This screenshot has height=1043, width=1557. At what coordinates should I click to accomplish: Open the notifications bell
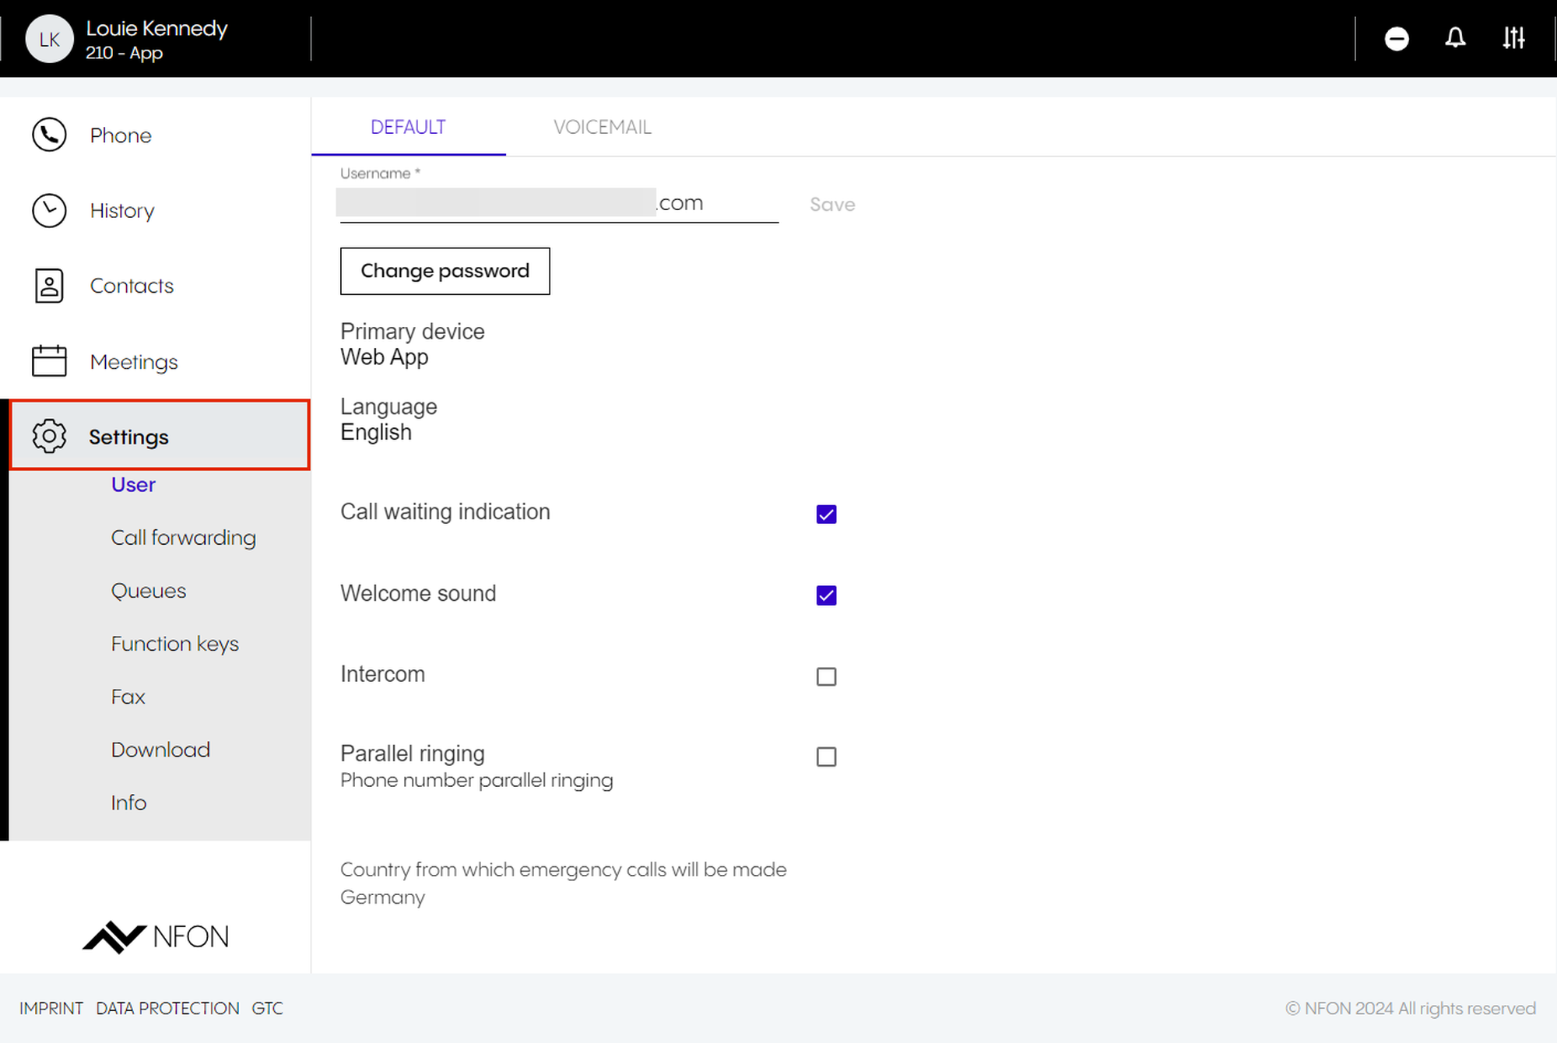(x=1455, y=38)
